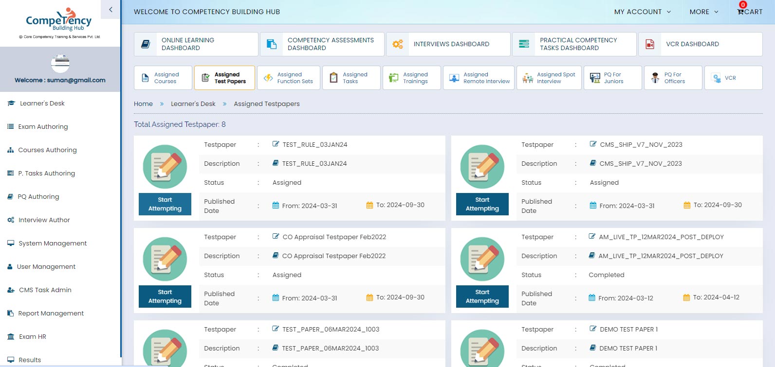775x367 pixels.
Task: Click the Assigned Remote Interview icon
Action: pos(454,78)
